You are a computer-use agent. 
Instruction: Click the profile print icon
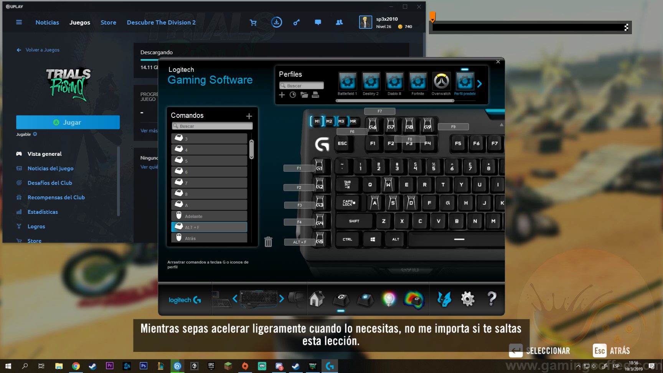315,95
